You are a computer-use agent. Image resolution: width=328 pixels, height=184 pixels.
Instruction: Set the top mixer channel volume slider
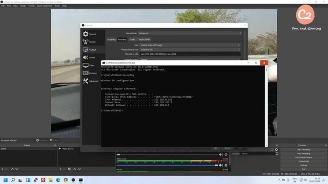click(x=168, y=154)
